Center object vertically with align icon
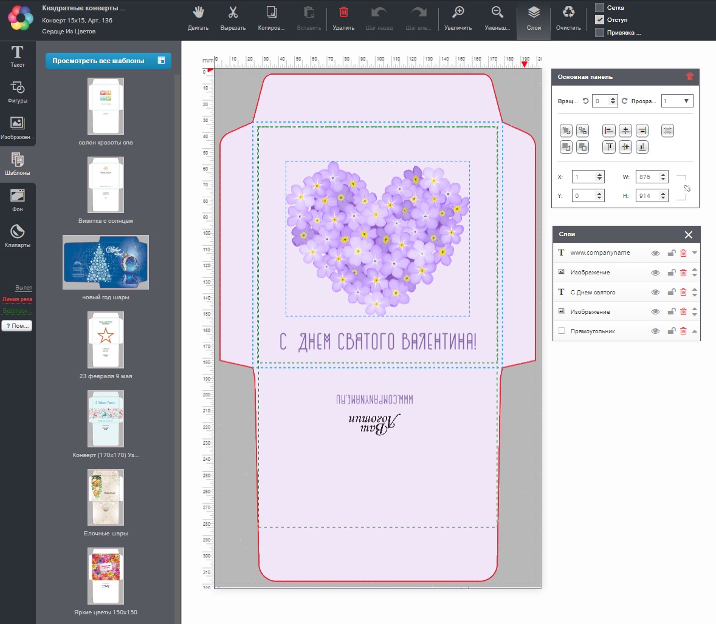716x624 pixels. [625, 147]
